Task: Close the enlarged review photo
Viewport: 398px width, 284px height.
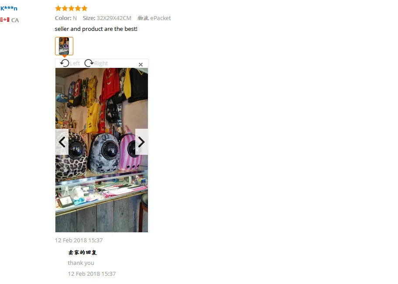Action: click(x=141, y=64)
